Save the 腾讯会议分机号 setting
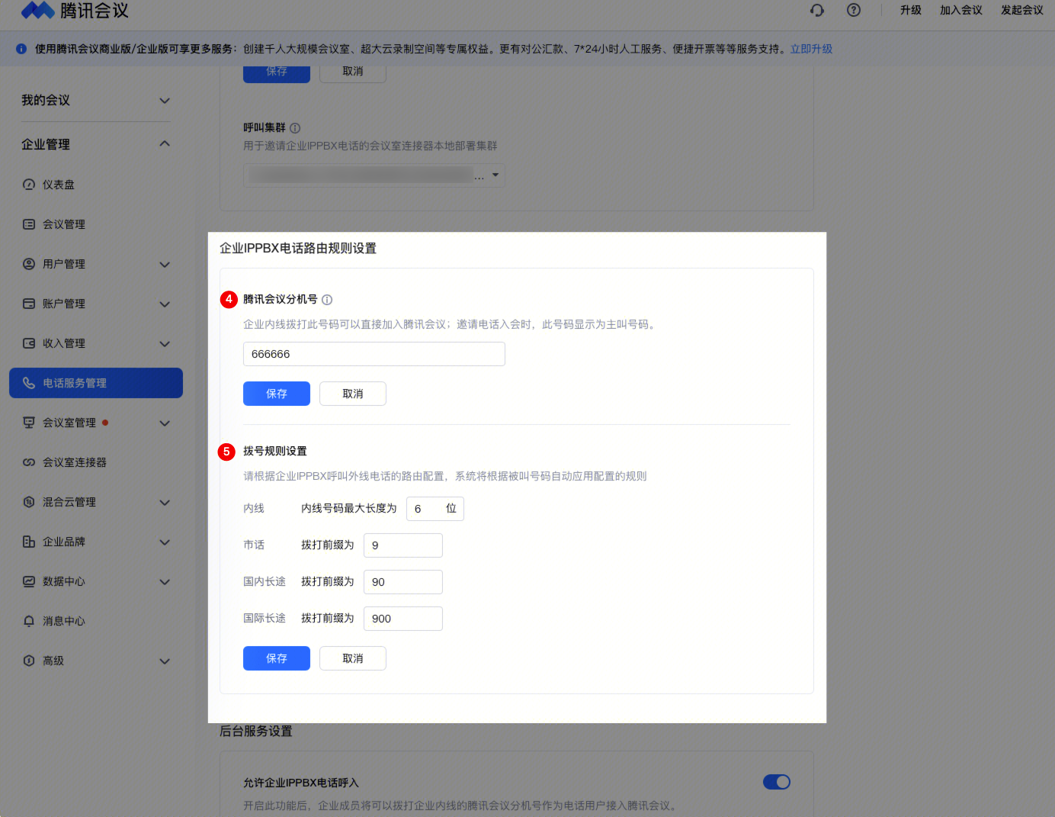 pos(277,394)
